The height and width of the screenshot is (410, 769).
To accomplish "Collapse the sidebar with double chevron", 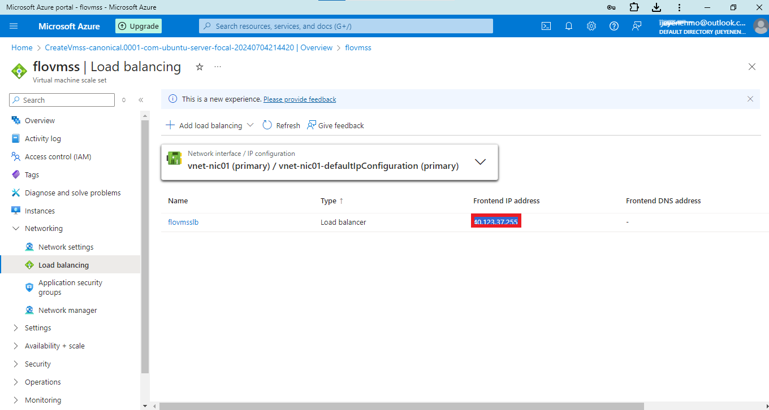I will 141,100.
